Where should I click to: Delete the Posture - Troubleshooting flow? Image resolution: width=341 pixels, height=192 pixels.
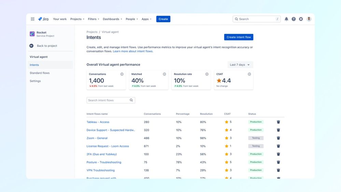(279, 162)
